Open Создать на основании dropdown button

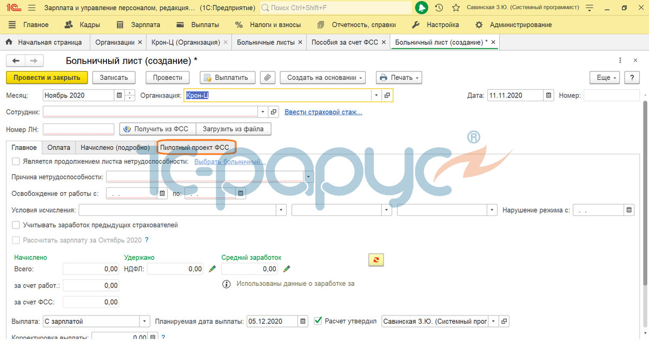[x=323, y=77]
